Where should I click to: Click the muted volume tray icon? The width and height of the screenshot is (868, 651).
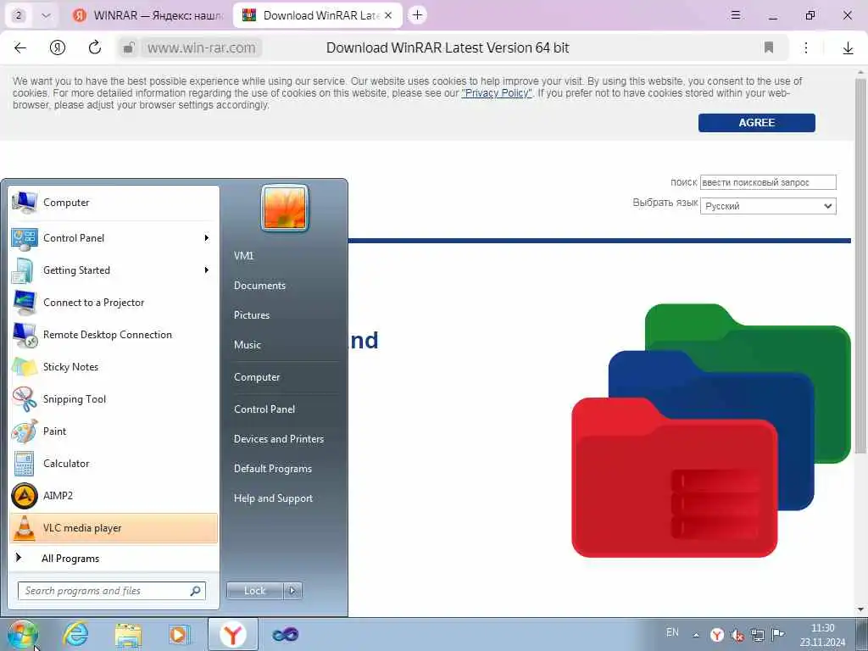click(737, 635)
